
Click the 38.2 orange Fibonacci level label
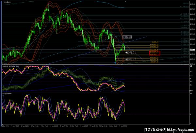[154, 49]
